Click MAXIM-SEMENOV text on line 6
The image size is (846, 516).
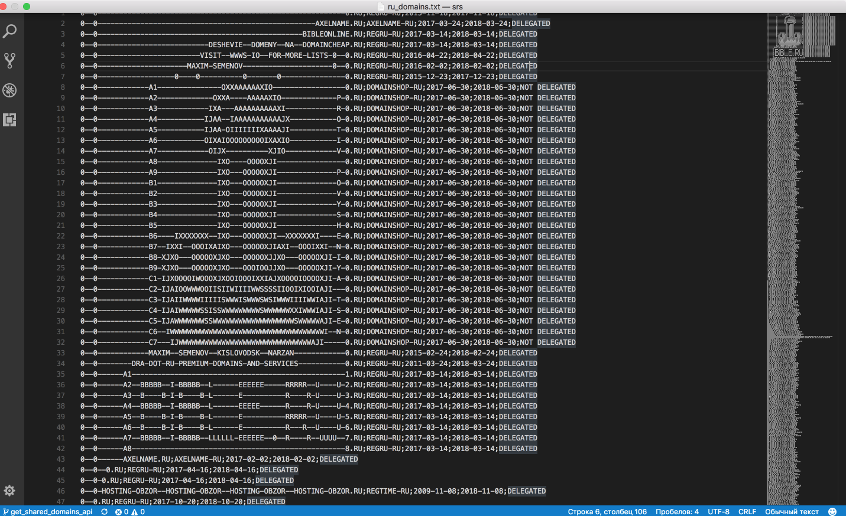coord(215,66)
